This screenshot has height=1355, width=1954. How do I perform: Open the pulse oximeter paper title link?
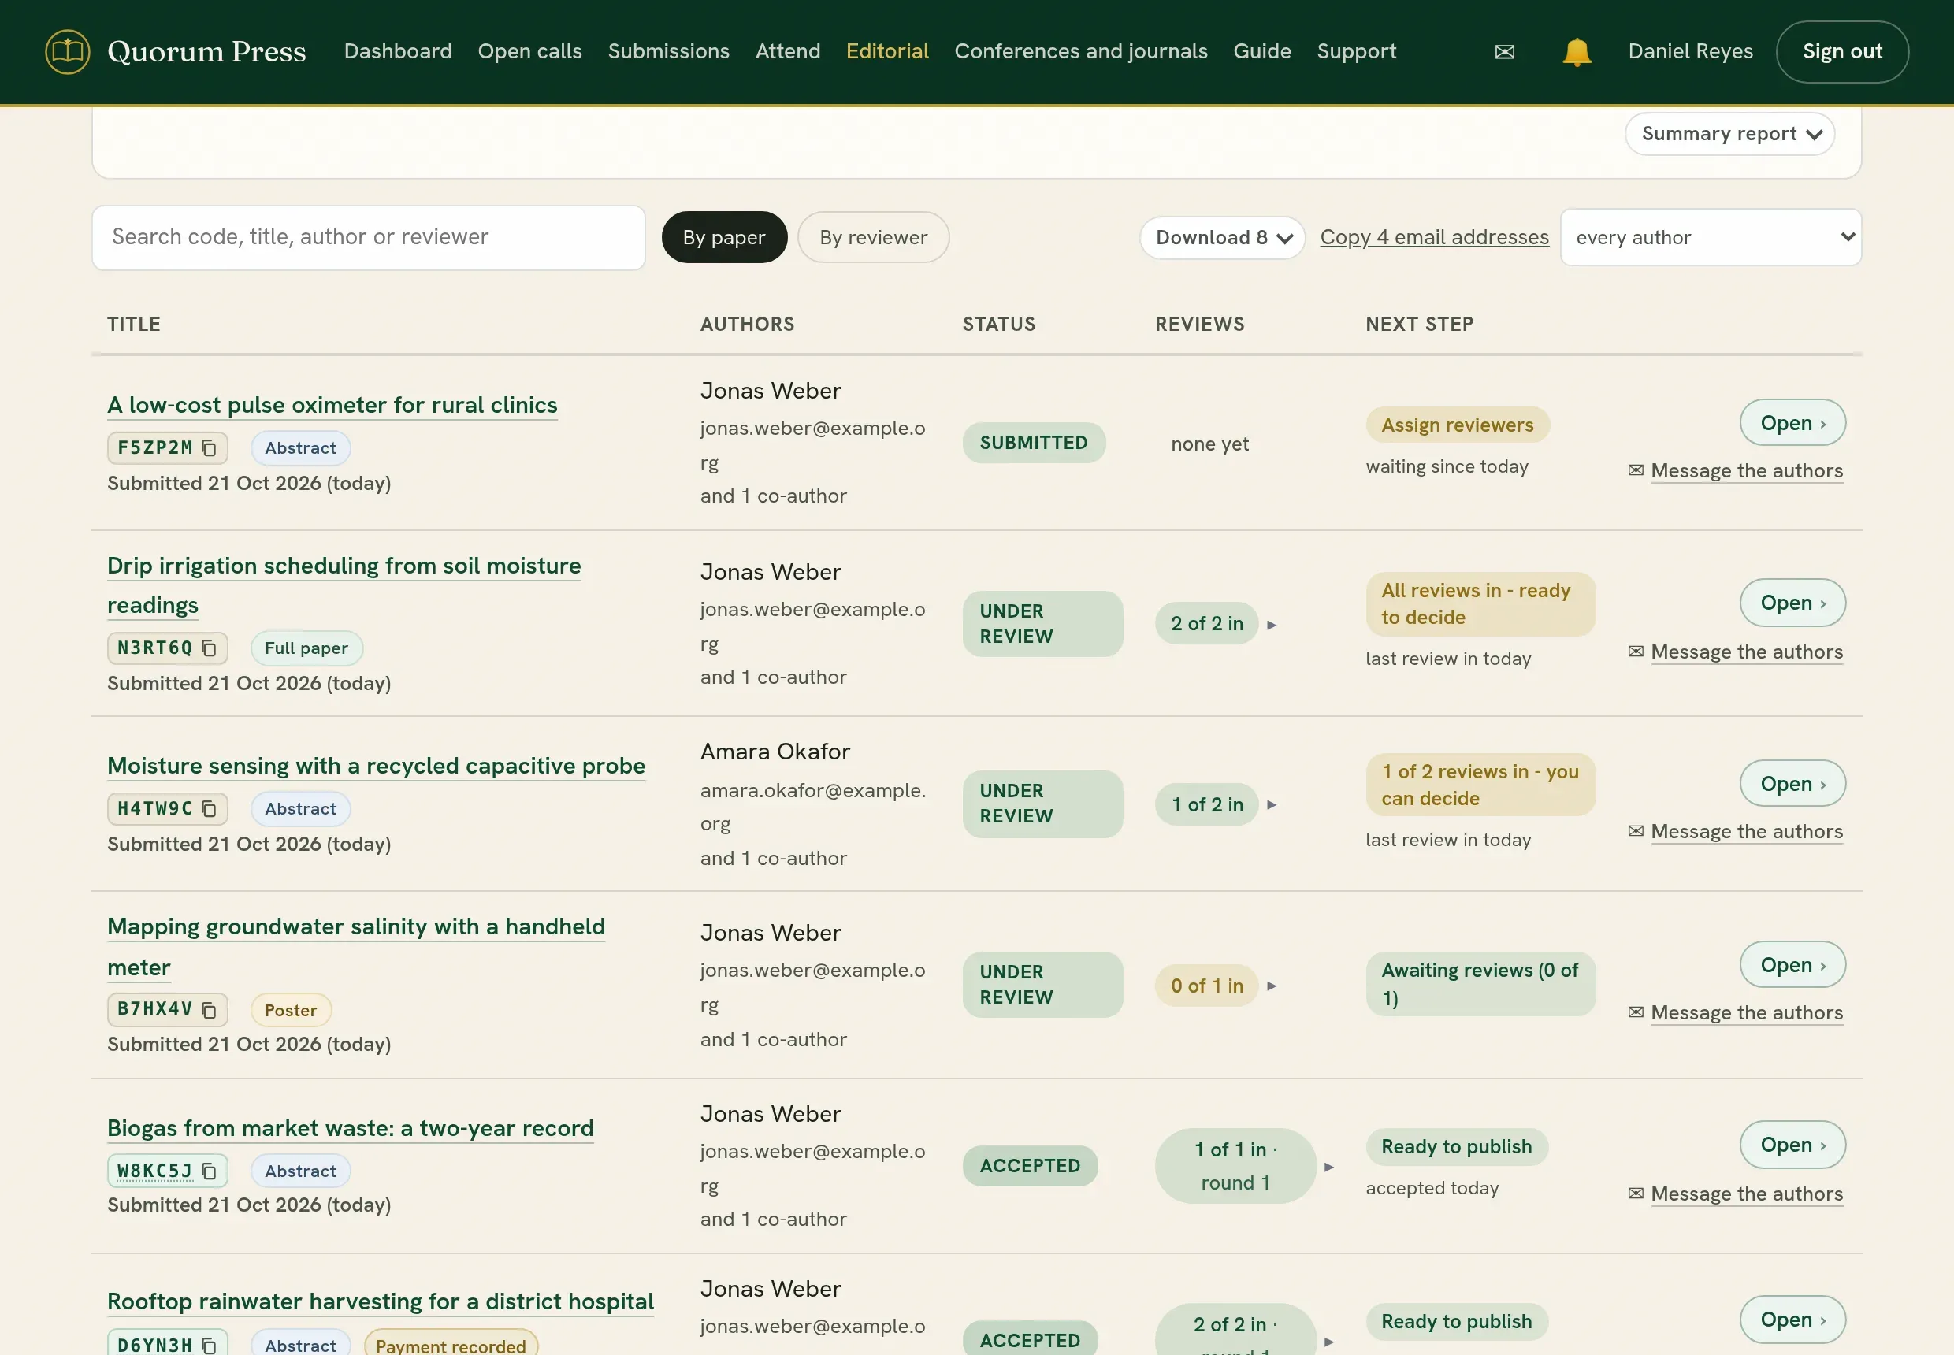click(x=332, y=405)
